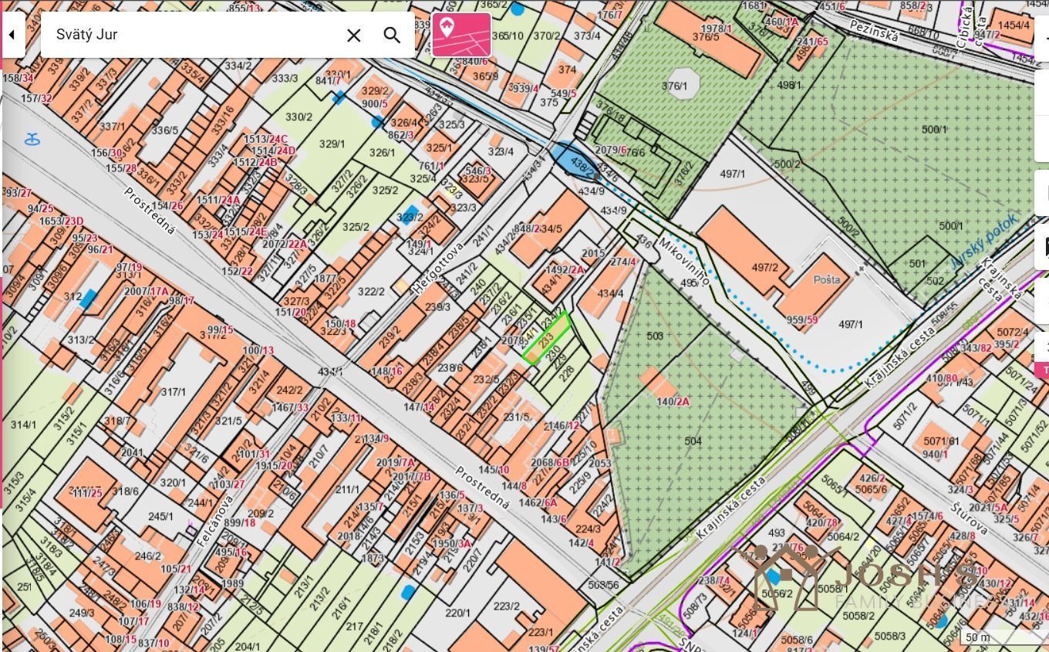This screenshot has width=1049, height=652.
Task: Click the blue circle marker beside parcel 900/5
Action: (x=376, y=121)
